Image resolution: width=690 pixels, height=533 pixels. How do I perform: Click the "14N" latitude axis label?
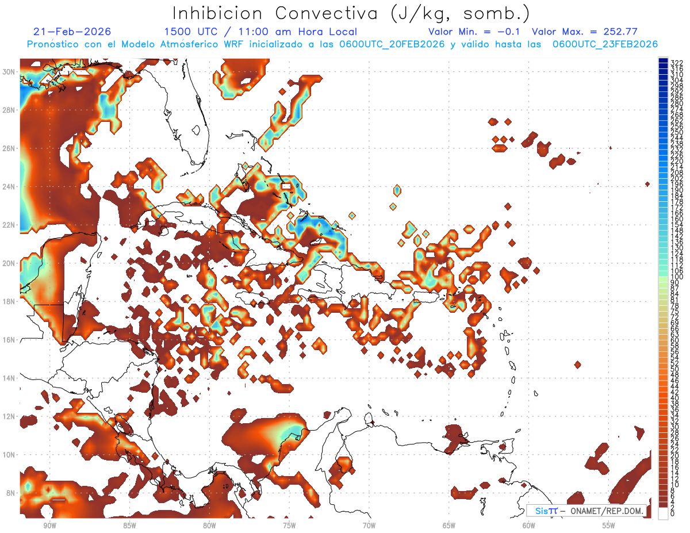8,378
